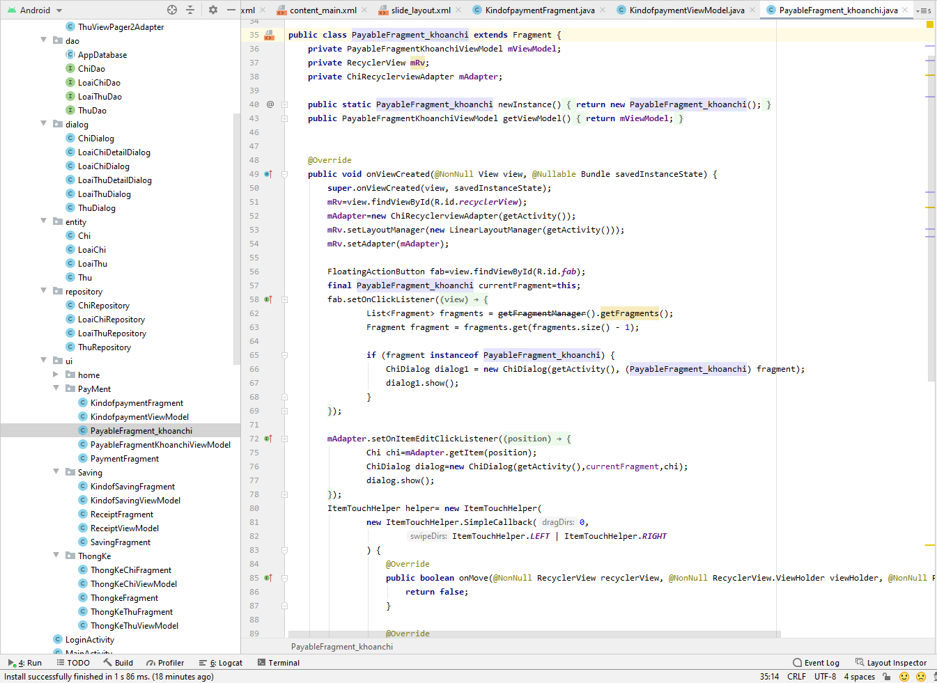This screenshot has height=683, width=937.
Task: Click gutter marker at line 72
Action: pyautogui.click(x=269, y=439)
